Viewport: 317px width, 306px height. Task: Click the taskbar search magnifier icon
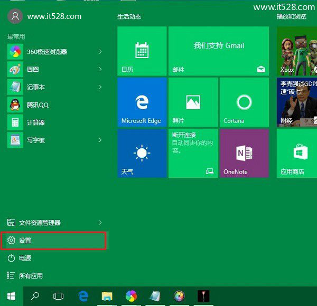[x=35, y=297]
